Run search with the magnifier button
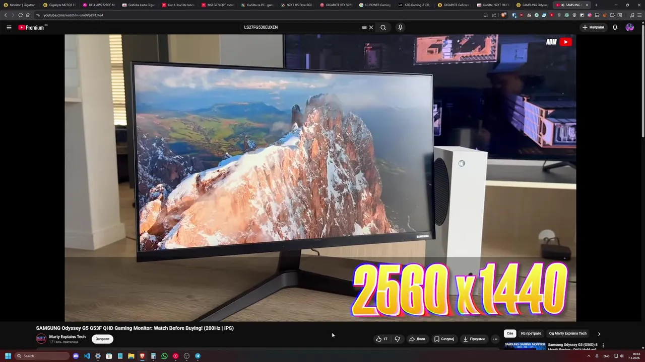The width and height of the screenshot is (645, 362). coord(383,27)
